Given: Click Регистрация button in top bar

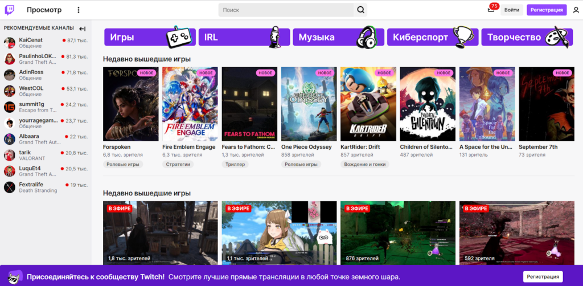Looking at the screenshot, I should (x=546, y=10).
